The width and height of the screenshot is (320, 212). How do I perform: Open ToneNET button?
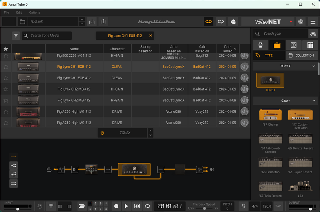(x=268, y=22)
